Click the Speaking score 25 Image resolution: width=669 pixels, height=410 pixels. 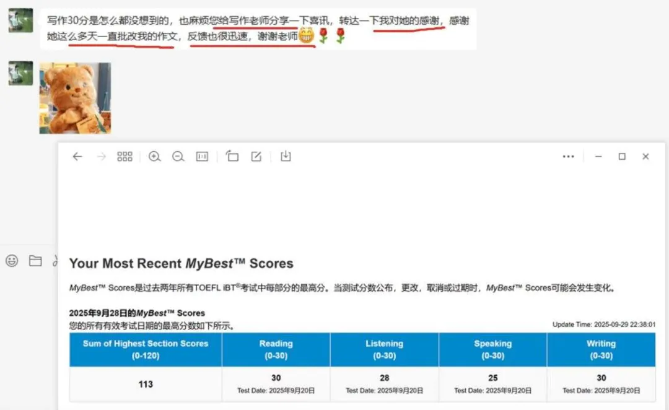[493, 378]
